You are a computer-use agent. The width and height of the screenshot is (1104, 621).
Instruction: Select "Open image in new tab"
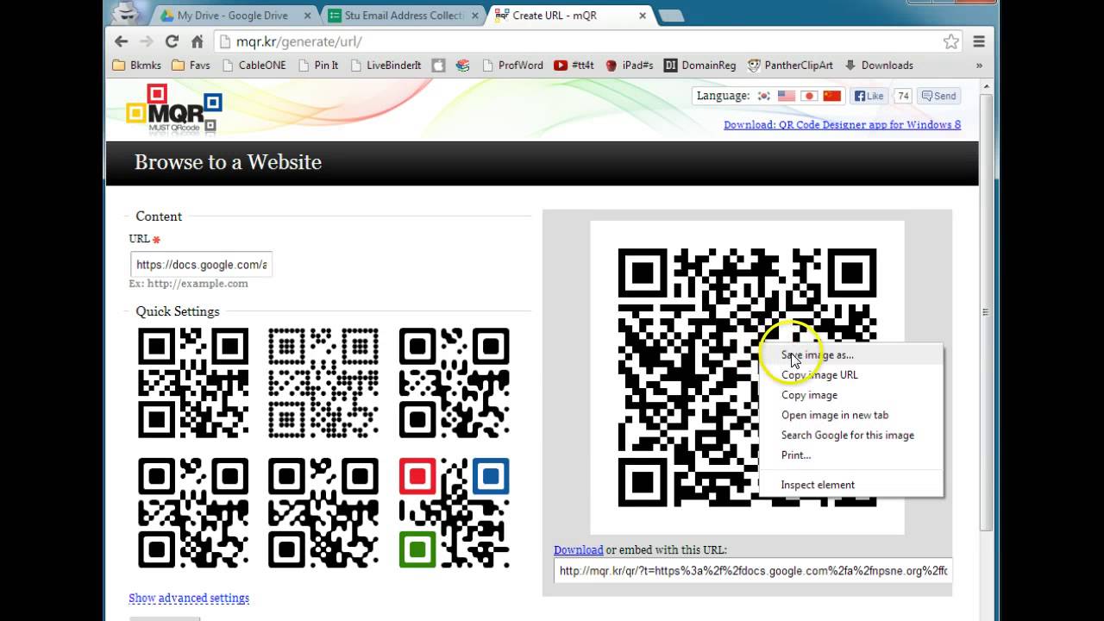(x=851, y=415)
